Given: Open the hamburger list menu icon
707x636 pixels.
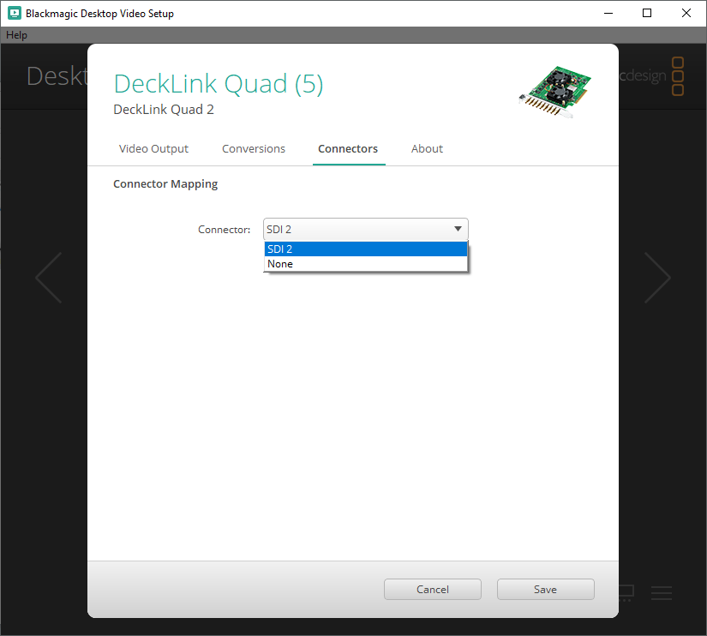Looking at the screenshot, I should [661, 592].
